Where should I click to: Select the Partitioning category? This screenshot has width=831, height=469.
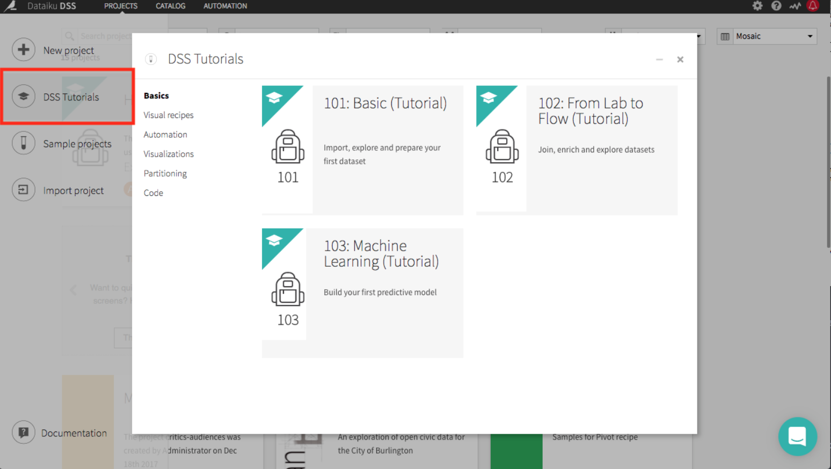(x=165, y=173)
